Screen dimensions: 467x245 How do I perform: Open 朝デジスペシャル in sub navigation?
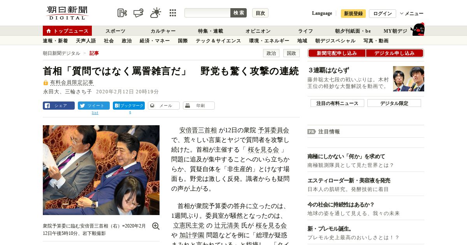pos(335,40)
